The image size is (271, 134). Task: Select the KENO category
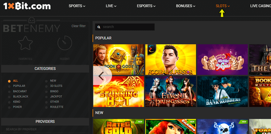[x=17, y=102]
